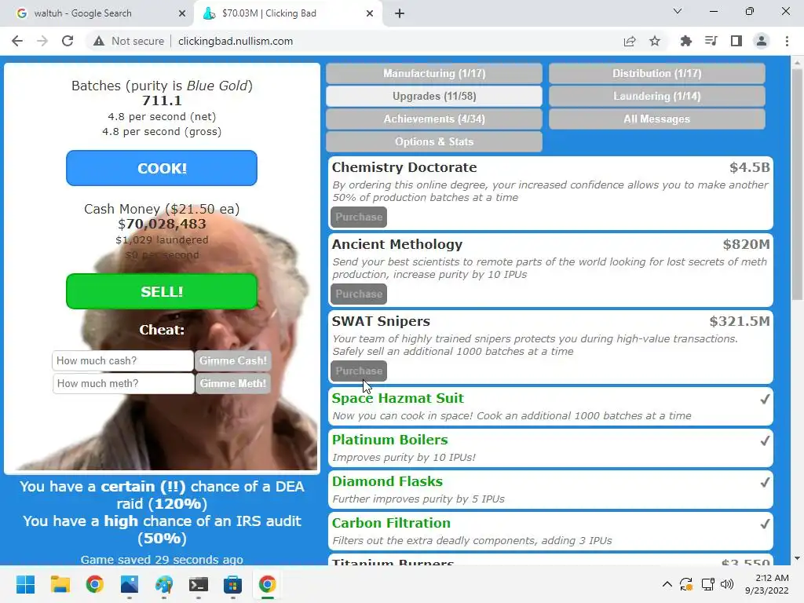The image size is (804, 603).
Task: Click the blue COOK! button
Action: coord(162,168)
